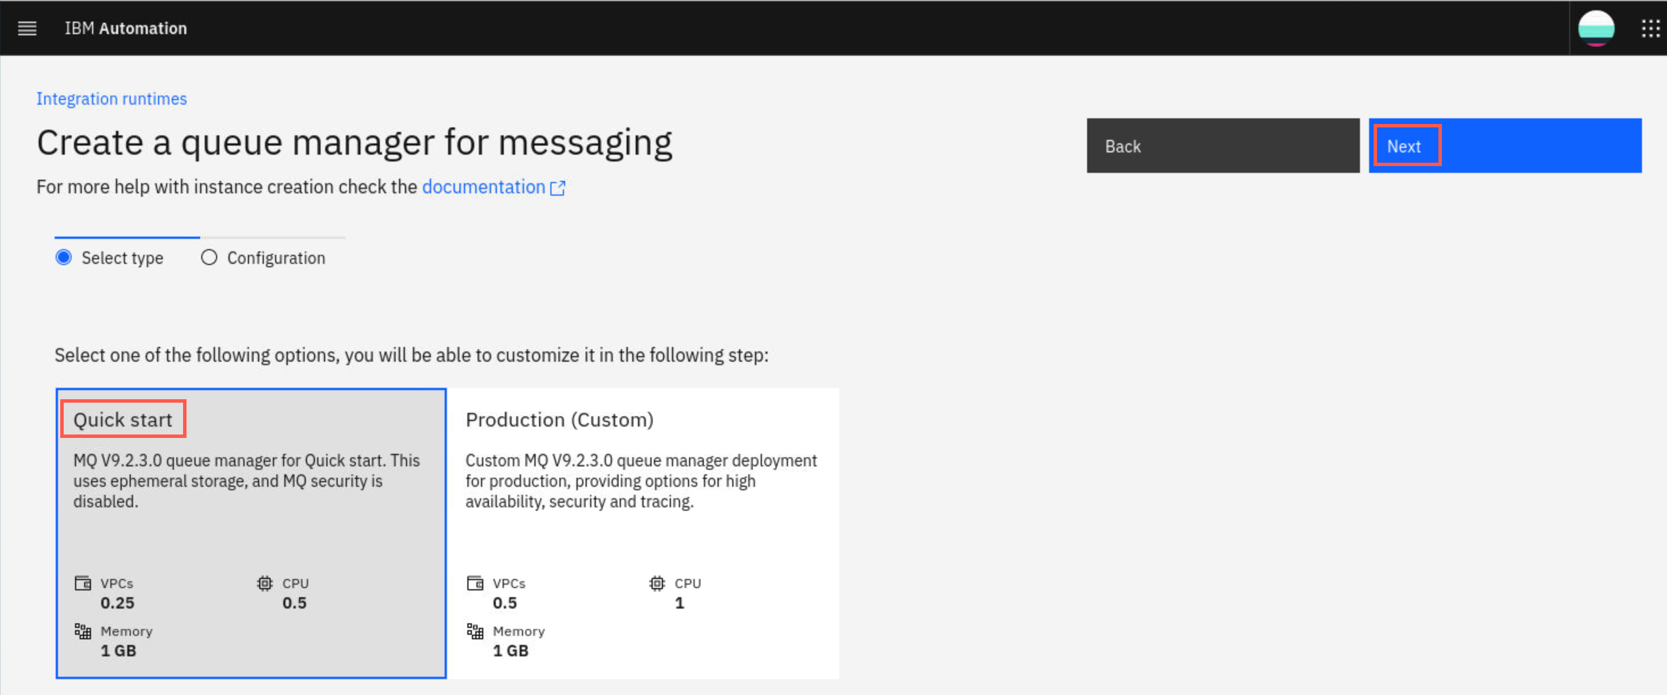Image resolution: width=1667 pixels, height=695 pixels.
Task: Open the hamburger navigation menu
Action: (x=27, y=28)
